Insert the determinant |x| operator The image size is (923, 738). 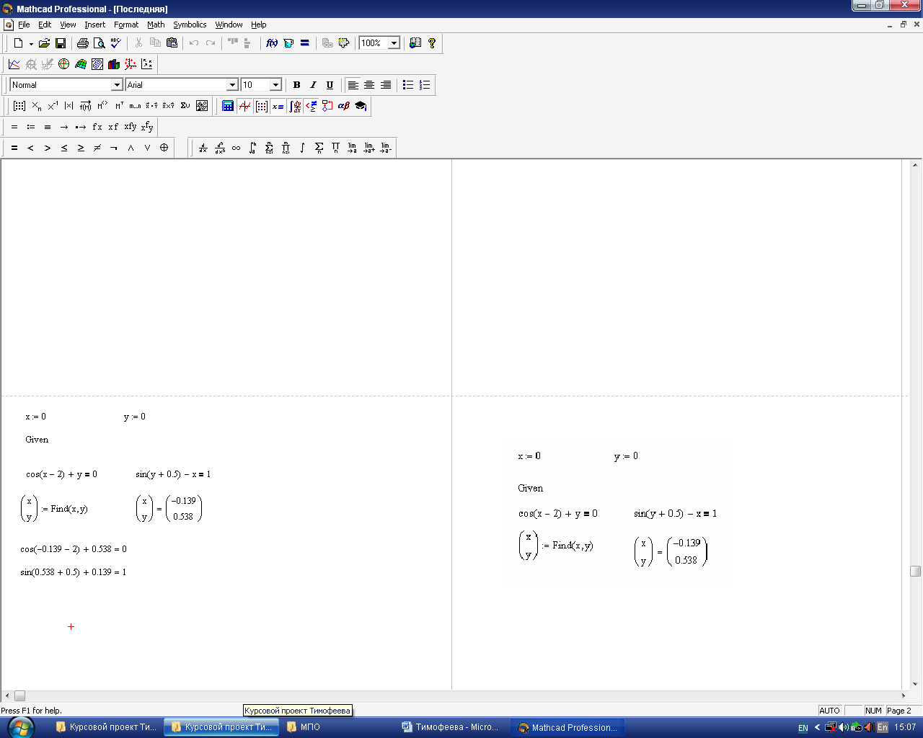click(x=69, y=106)
